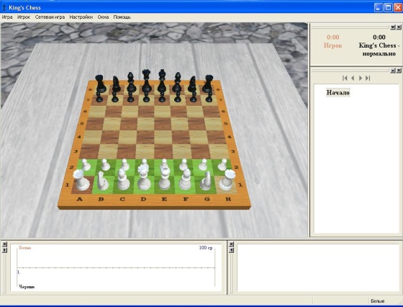The image size is (403, 307).
Task: Click the black rook on A8
Action: point(100,84)
